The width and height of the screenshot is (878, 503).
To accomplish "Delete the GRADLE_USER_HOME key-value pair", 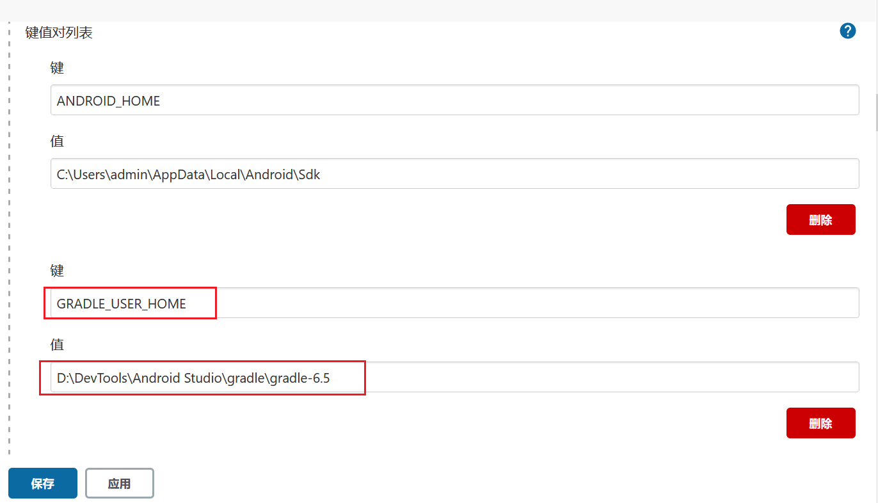I will 820,423.
